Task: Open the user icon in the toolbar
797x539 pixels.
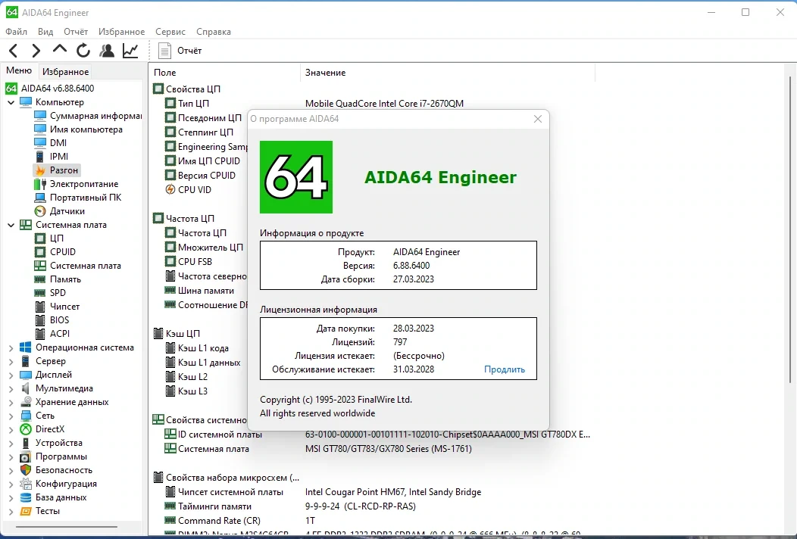Action: (x=107, y=50)
